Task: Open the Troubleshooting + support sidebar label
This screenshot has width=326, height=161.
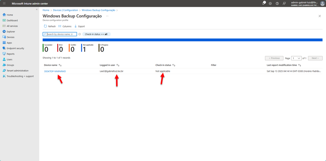Action: point(20,76)
